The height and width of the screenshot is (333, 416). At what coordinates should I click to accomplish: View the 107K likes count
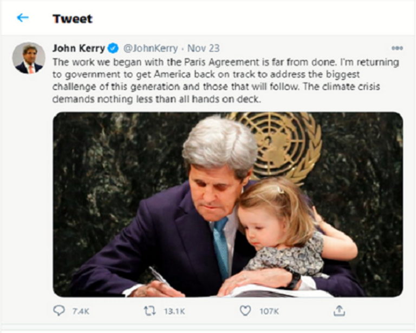coord(268,311)
